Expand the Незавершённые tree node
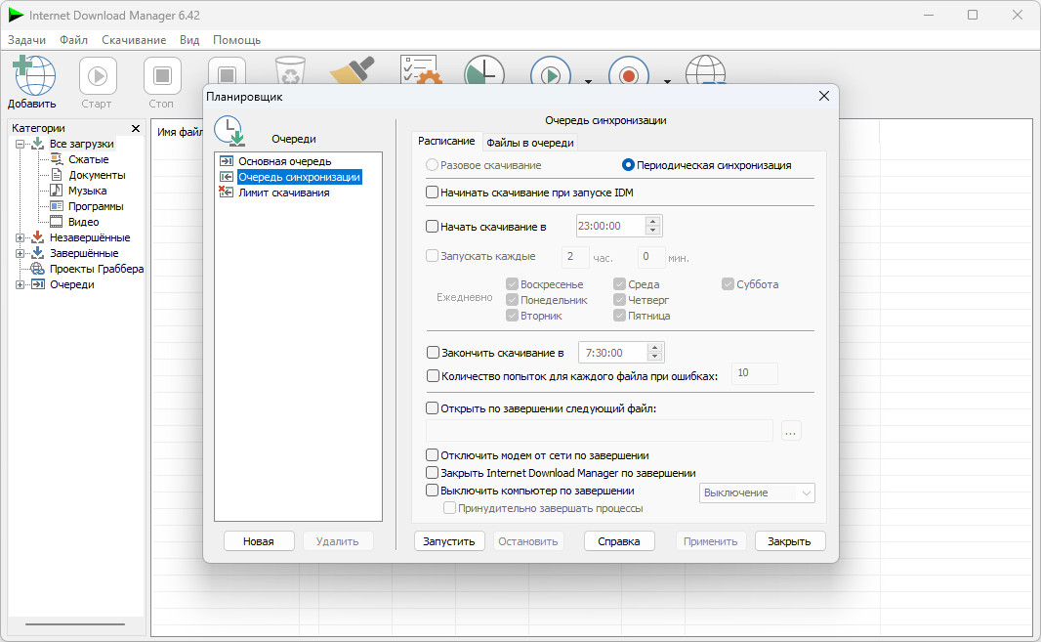Viewport: 1041px width, 642px height. (20, 237)
